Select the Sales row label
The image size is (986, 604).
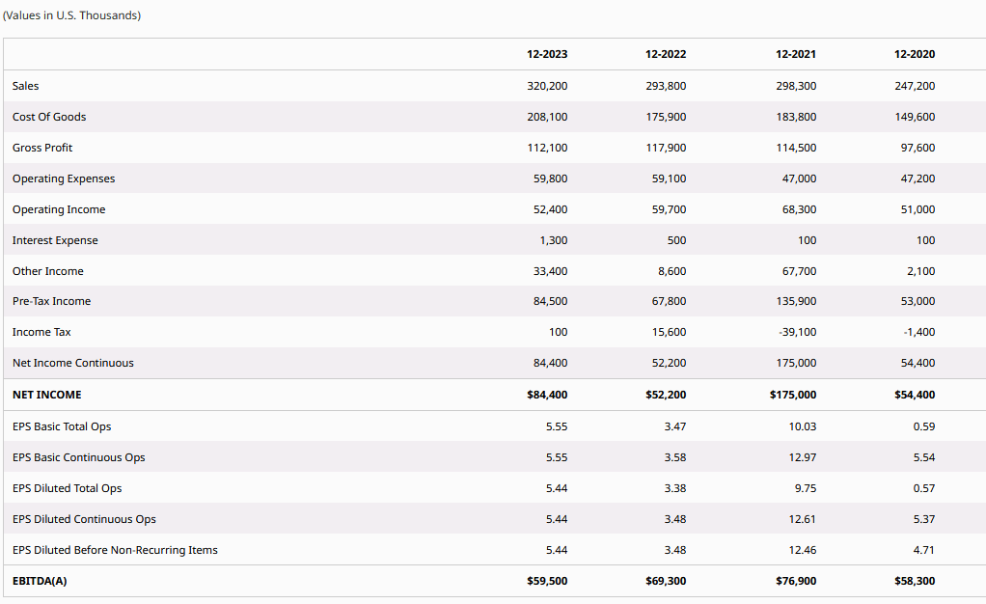(x=26, y=86)
